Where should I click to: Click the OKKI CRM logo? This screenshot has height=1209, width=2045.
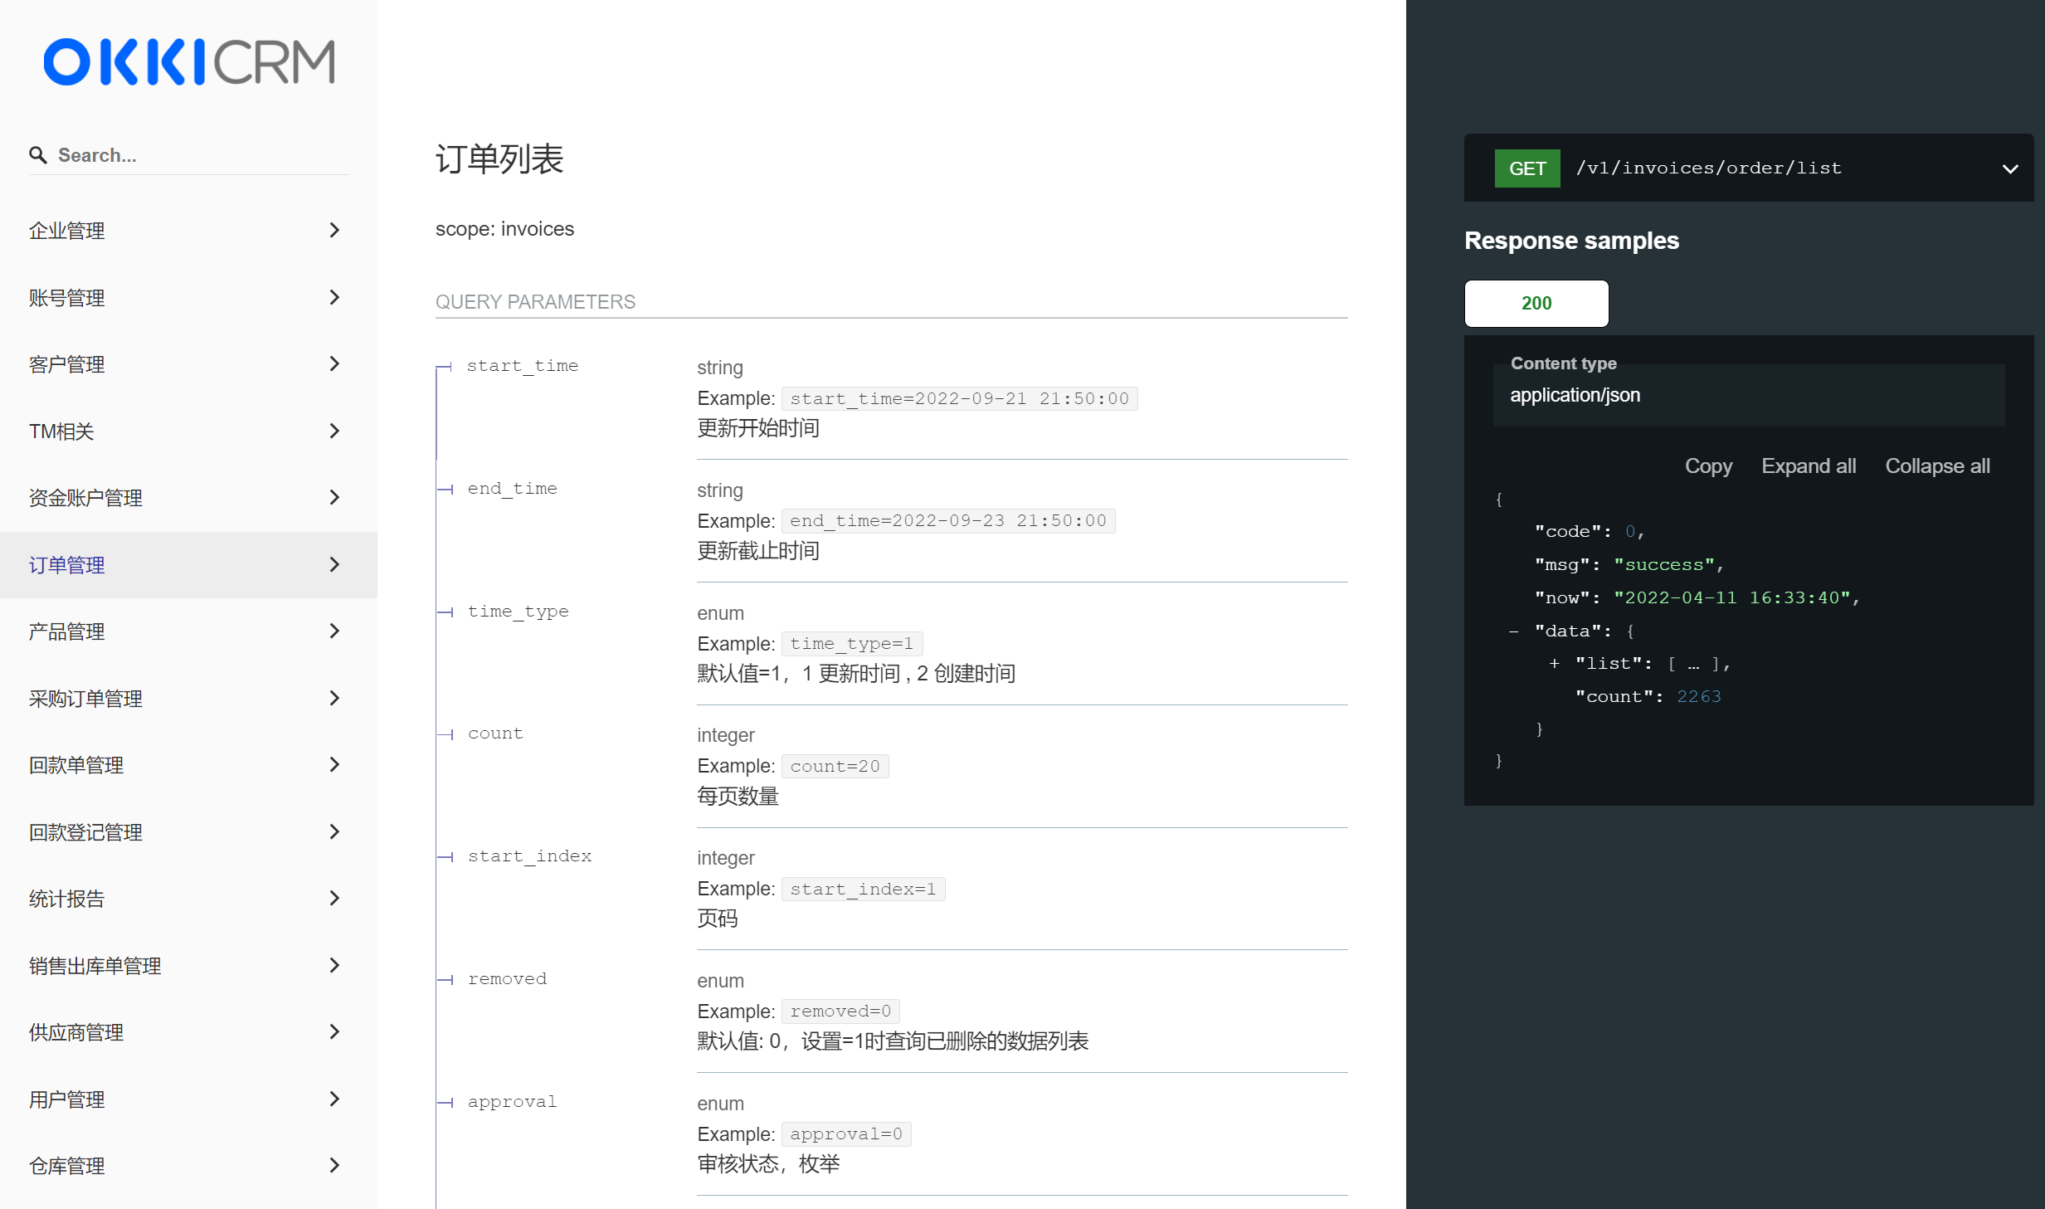coord(189,61)
